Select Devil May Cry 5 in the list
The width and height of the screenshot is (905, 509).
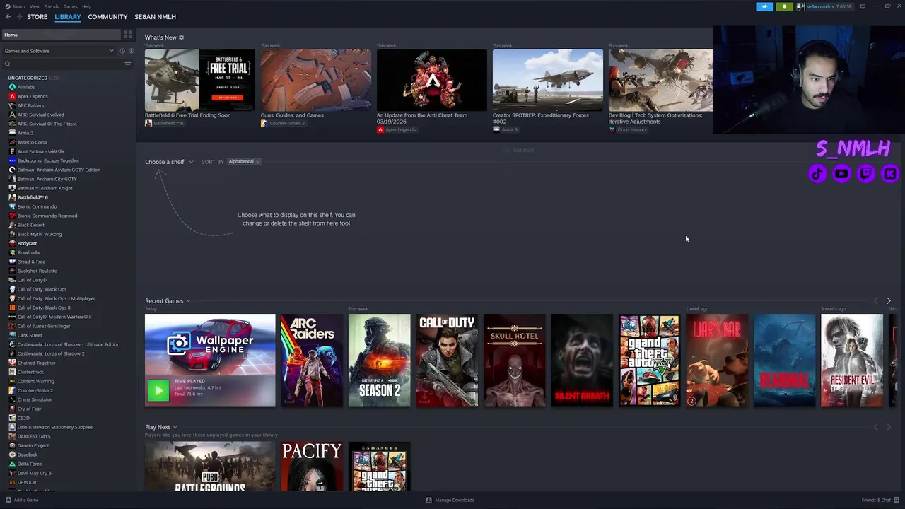click(x=34, y=473)
